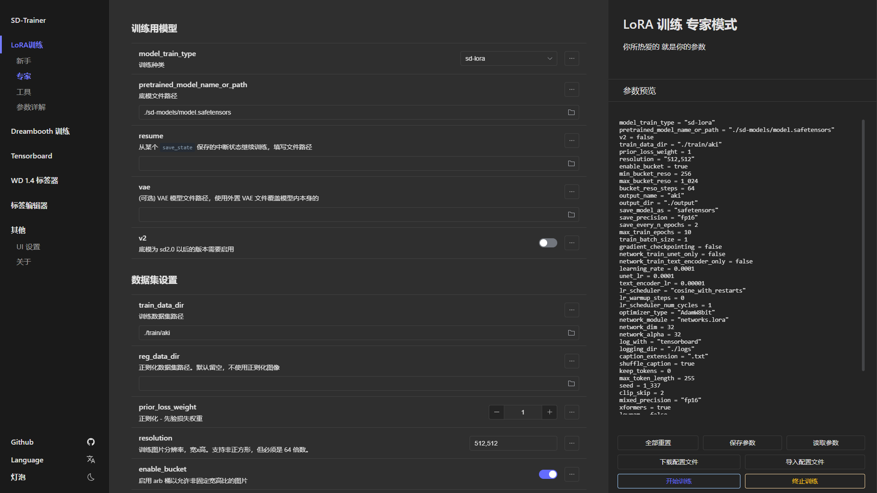Screen dimensions: 877x493
Task: Click the 开始训练 button to start training
Action: coord(679,481)
